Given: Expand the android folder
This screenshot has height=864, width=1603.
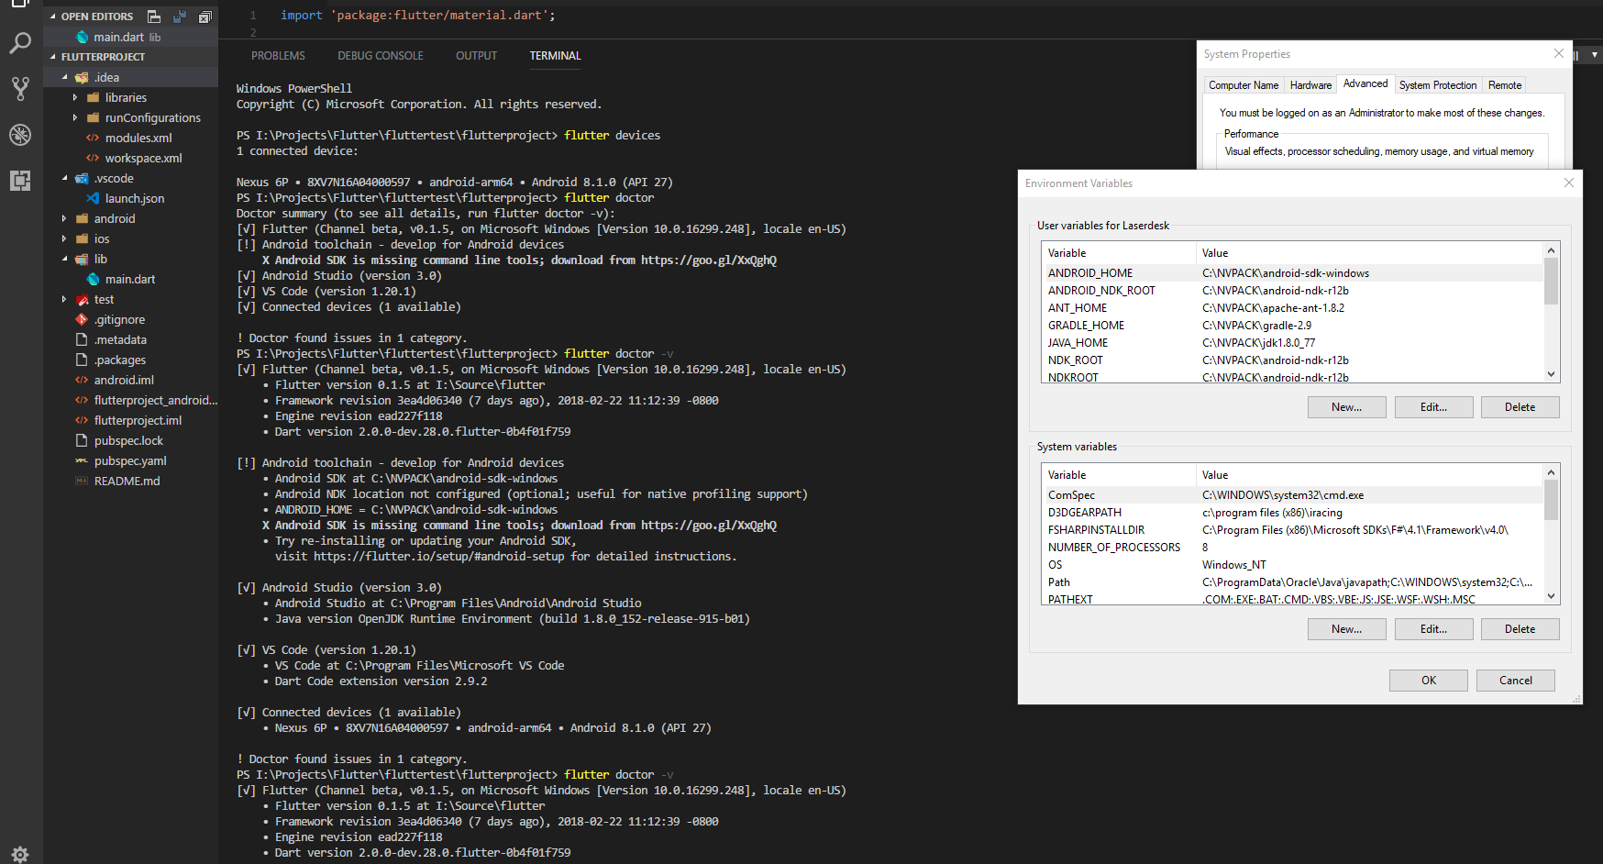Looking at the screenshot, I should [x=64, y=218].
